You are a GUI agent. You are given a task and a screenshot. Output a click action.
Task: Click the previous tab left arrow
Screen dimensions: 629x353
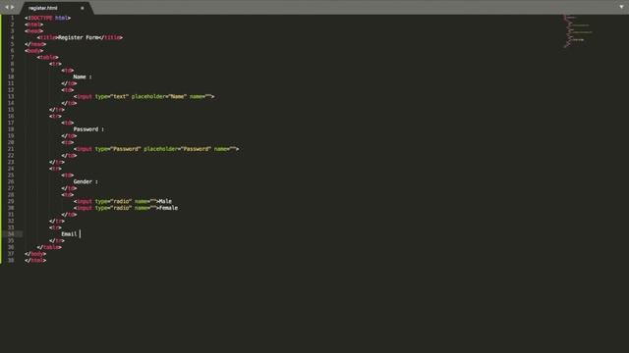[x=7, y=7]
